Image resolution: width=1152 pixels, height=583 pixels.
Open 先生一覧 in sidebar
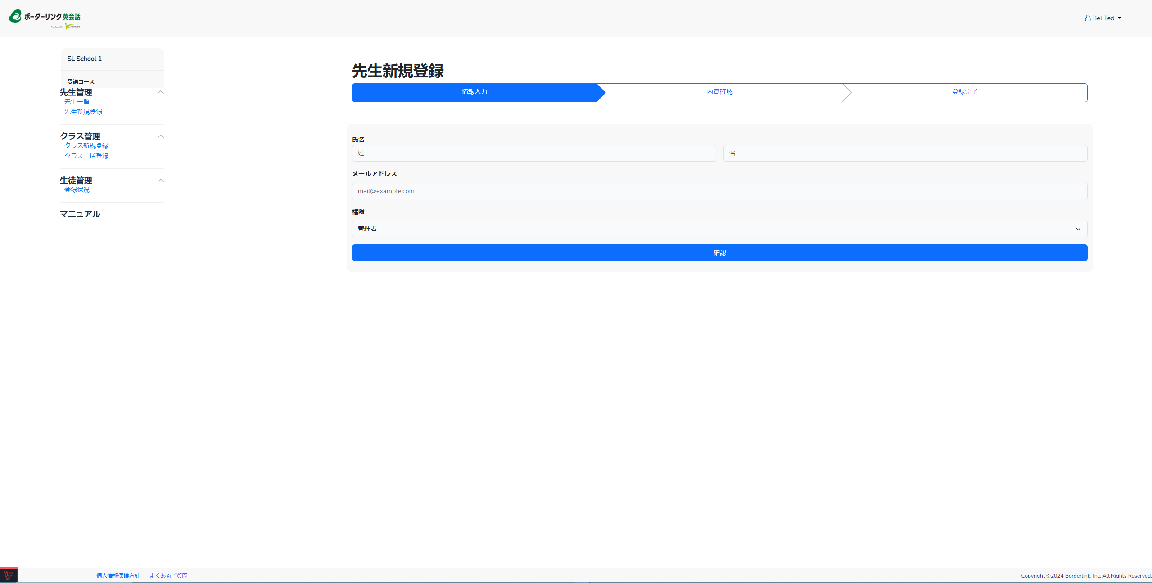pyautogui.click(x=77, y=102)
